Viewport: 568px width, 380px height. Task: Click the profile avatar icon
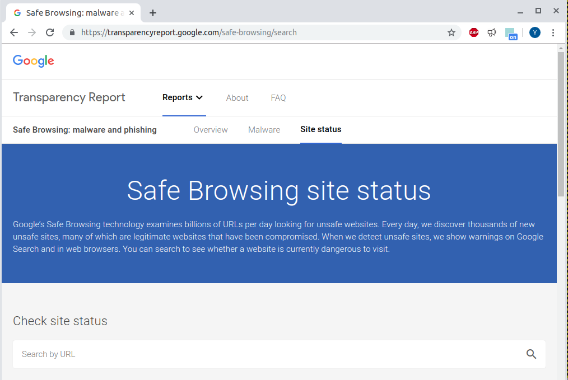tap(535, 32)
